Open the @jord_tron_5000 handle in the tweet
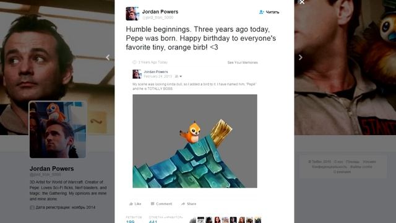Image resolution: width=396 pixels, height=223 pixels. pos(158,17)
